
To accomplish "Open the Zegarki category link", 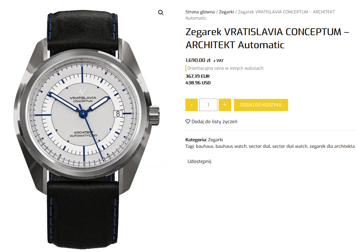I will point(215,140).
